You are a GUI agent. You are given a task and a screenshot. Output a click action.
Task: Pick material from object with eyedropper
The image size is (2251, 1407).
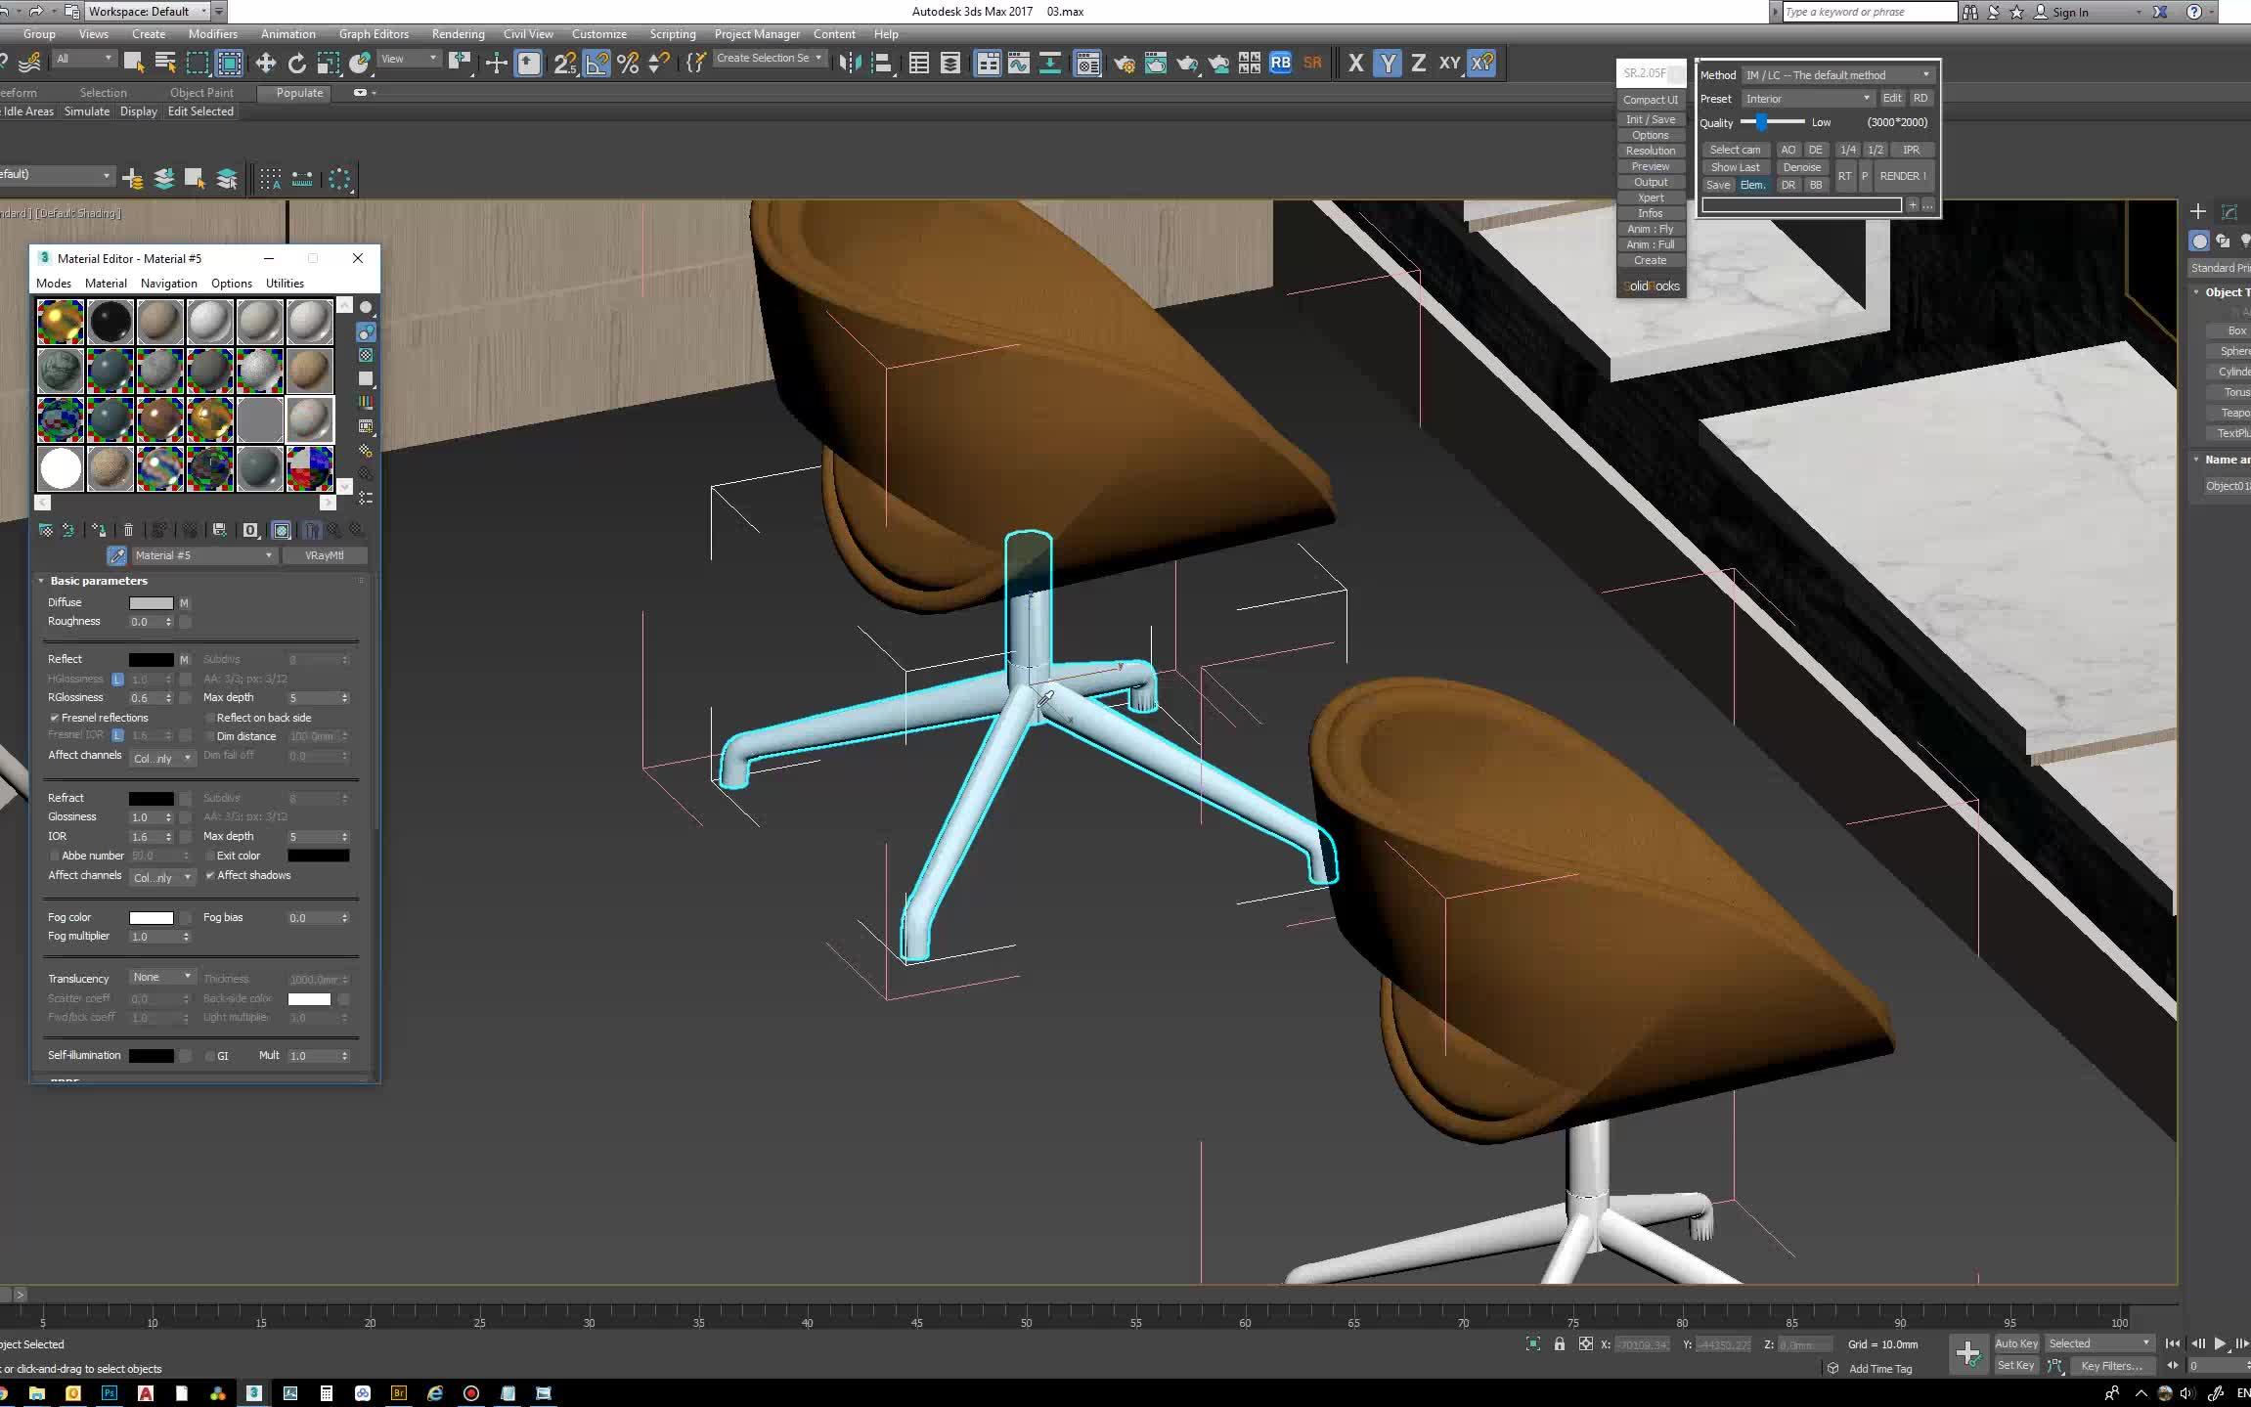[116, 555]
